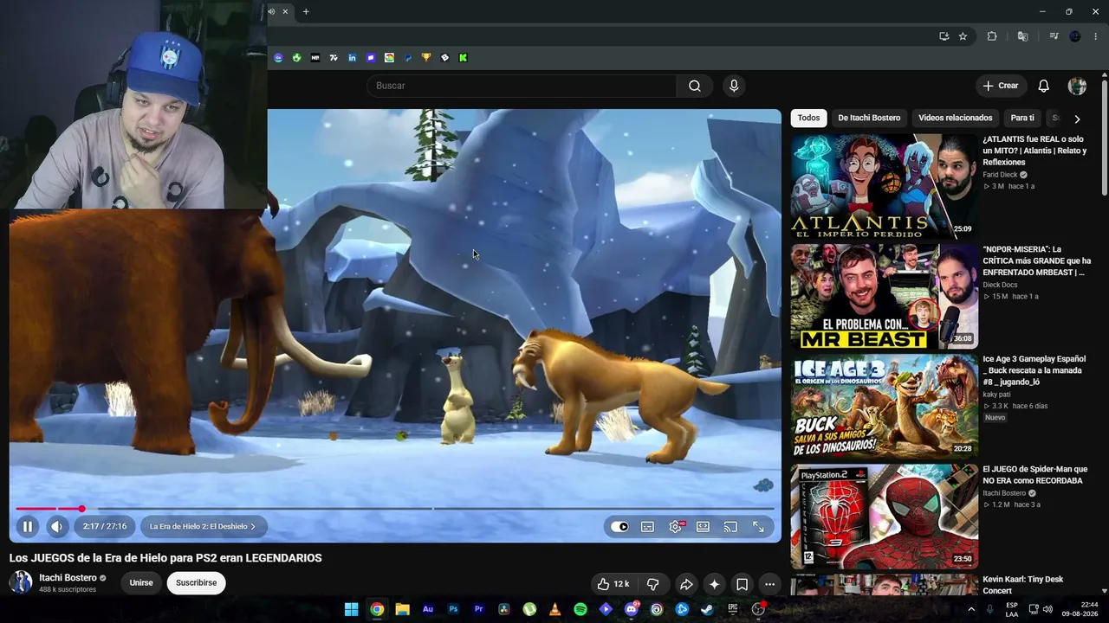
Task: Open a new Chrome tab
Action: point(306,11)
